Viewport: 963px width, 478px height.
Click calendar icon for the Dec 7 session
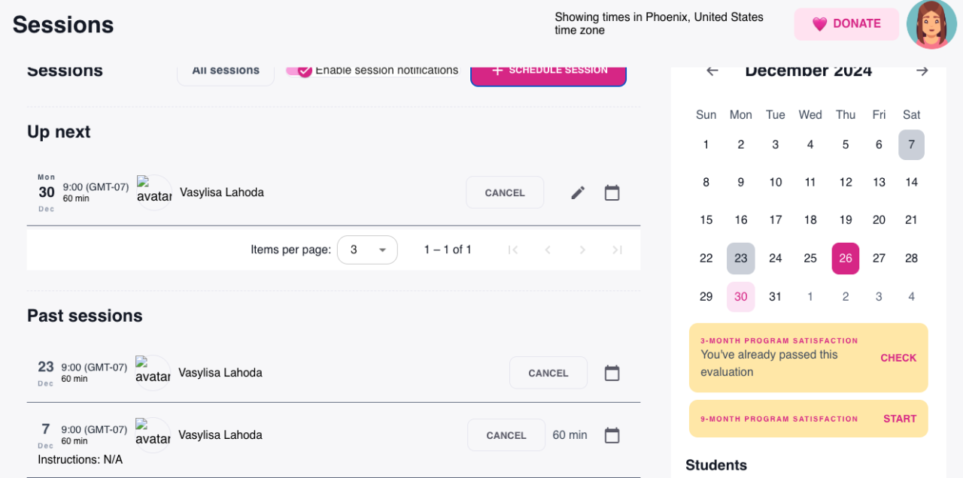pyautogui.click(x=612, y=435)
